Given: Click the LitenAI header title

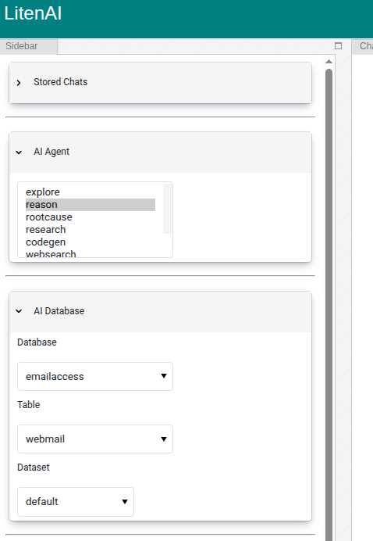Looking at the screenshot, I should [33, 14].
